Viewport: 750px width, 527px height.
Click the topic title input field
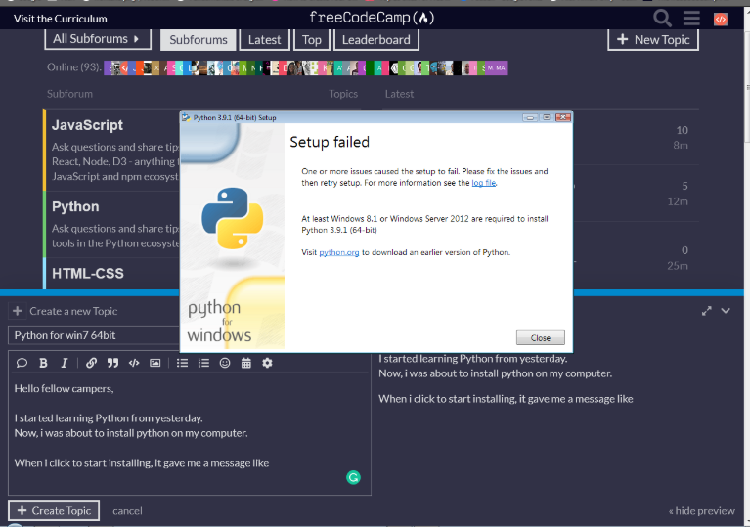94,335
